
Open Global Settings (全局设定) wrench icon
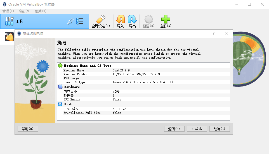(101, 19)
